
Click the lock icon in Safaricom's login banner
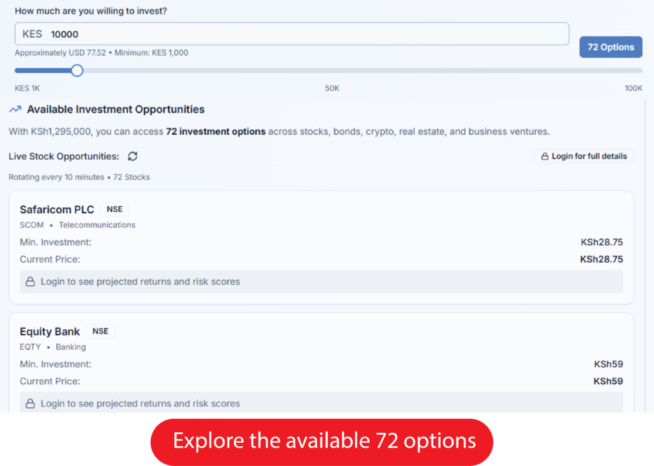pyautogui.click(x=30, y=282)
